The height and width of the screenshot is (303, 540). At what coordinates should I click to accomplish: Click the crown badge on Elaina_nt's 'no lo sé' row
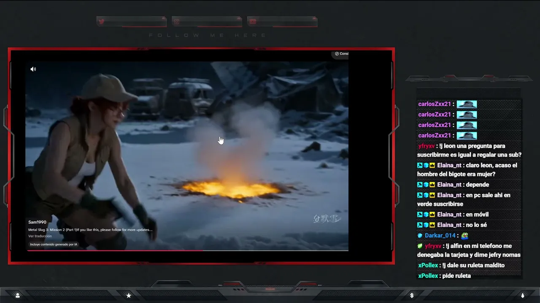coord(432,225)
